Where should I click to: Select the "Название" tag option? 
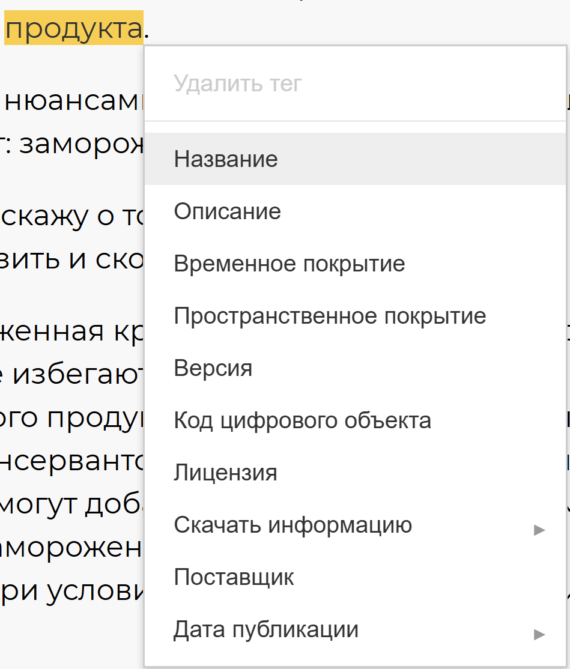click(x=225, y=159)
